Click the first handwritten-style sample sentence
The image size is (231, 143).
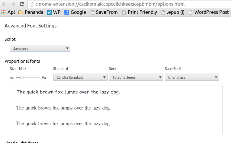coord(68,92)
